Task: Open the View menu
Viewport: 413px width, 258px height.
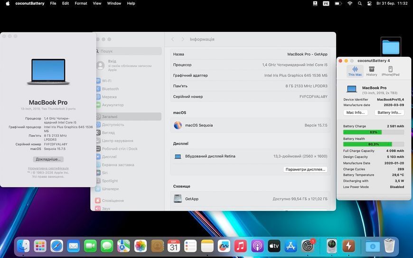Action: click(97, 3)
